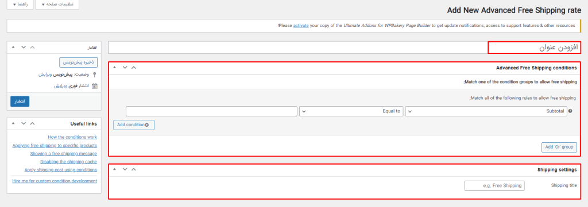Click the Shipping title label text
588x207 pixels.
[x=564, y=185]
